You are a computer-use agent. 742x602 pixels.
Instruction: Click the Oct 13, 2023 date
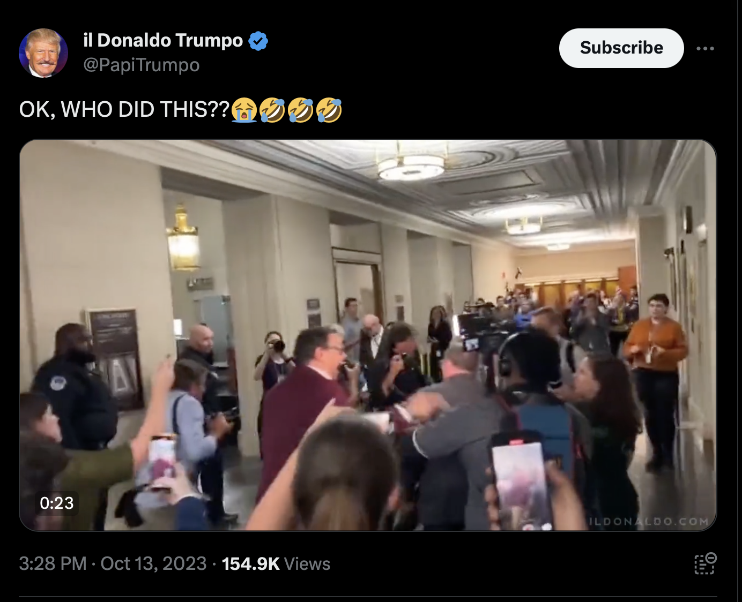(x=153, y=563)
